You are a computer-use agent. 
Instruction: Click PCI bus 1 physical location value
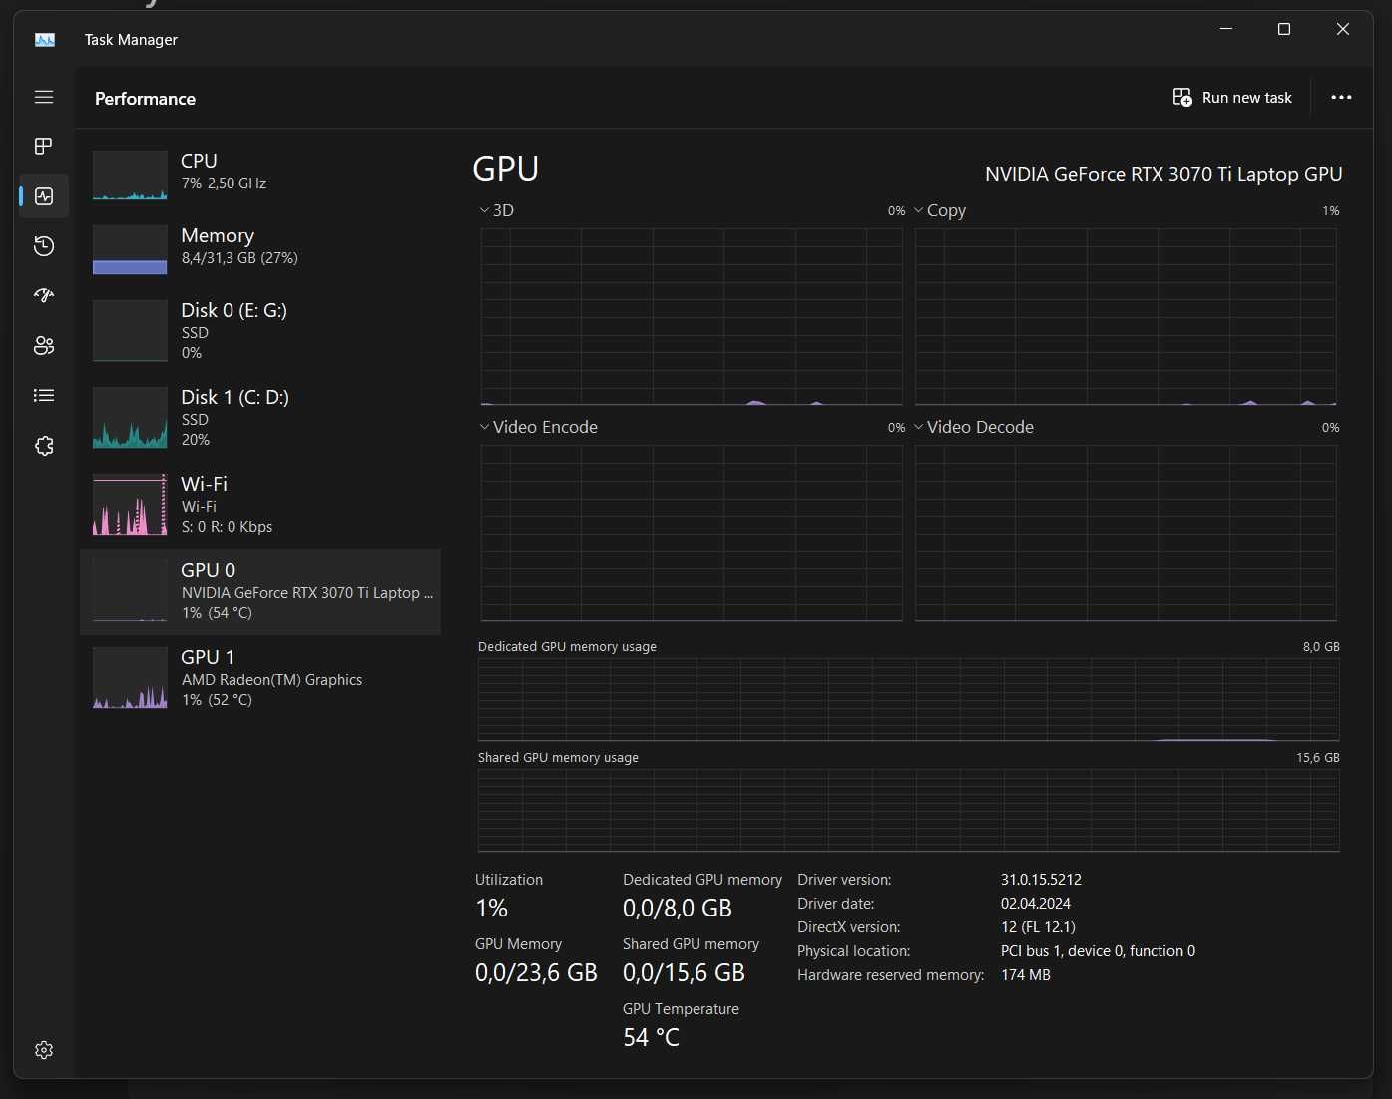click(x=1098, y=951)
